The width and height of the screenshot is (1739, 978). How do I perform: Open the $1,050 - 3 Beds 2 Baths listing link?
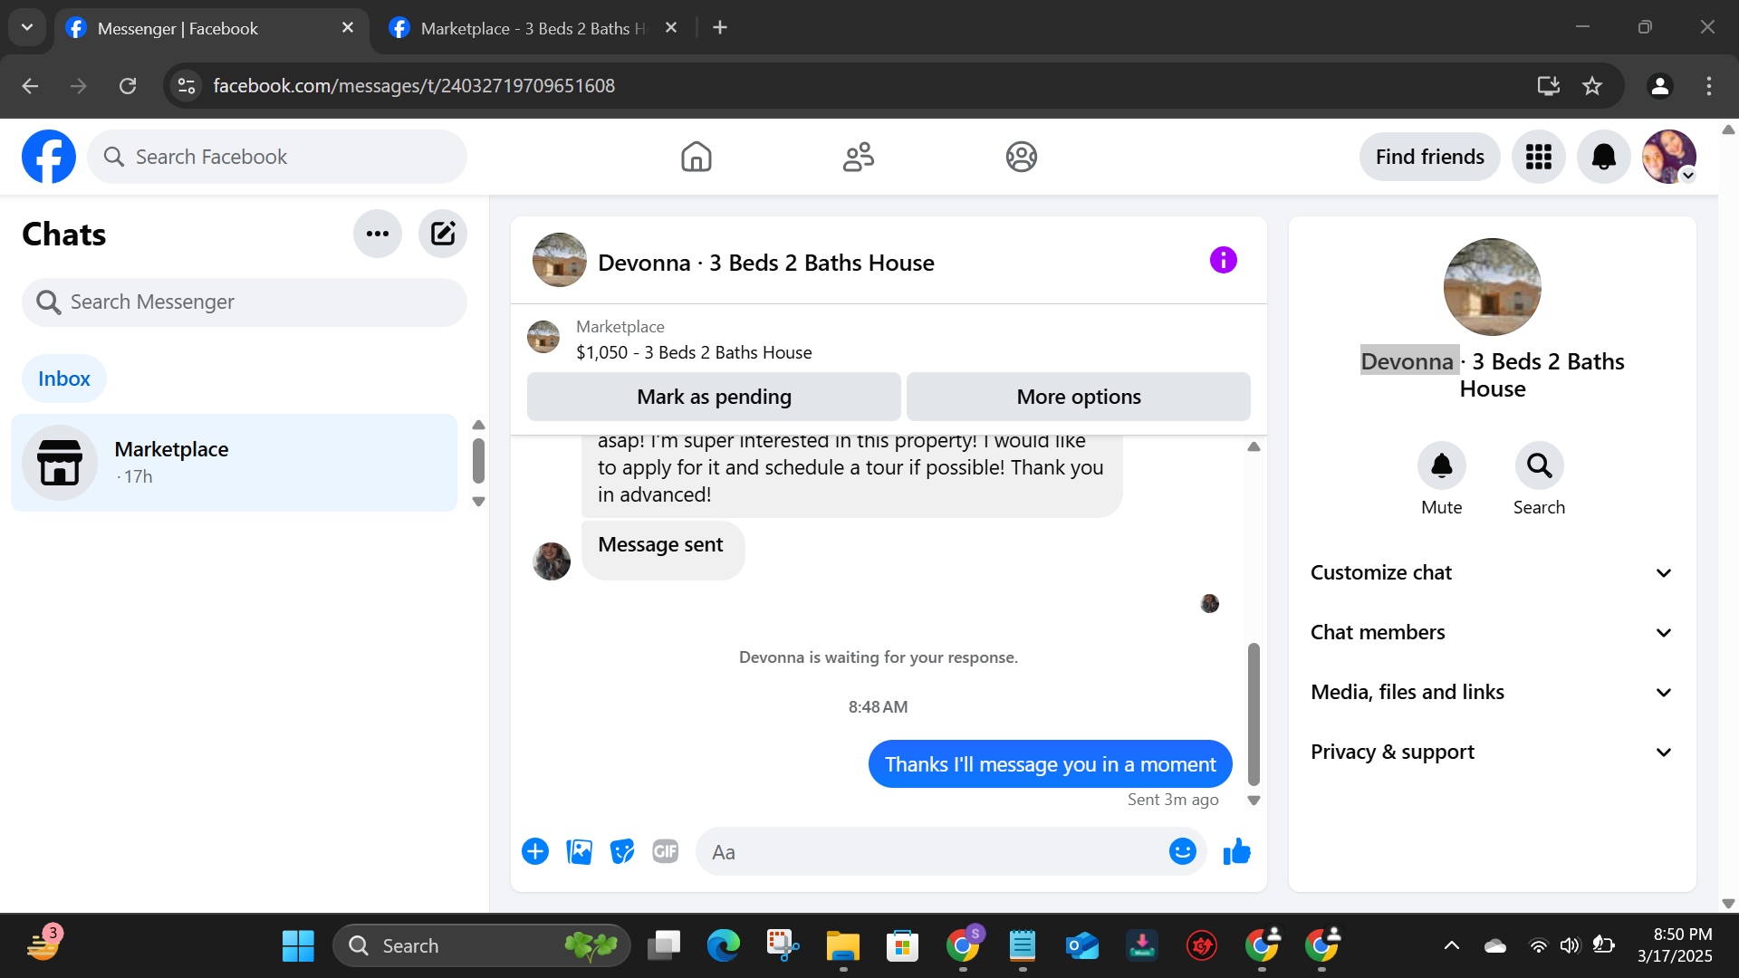click(694, 352)
